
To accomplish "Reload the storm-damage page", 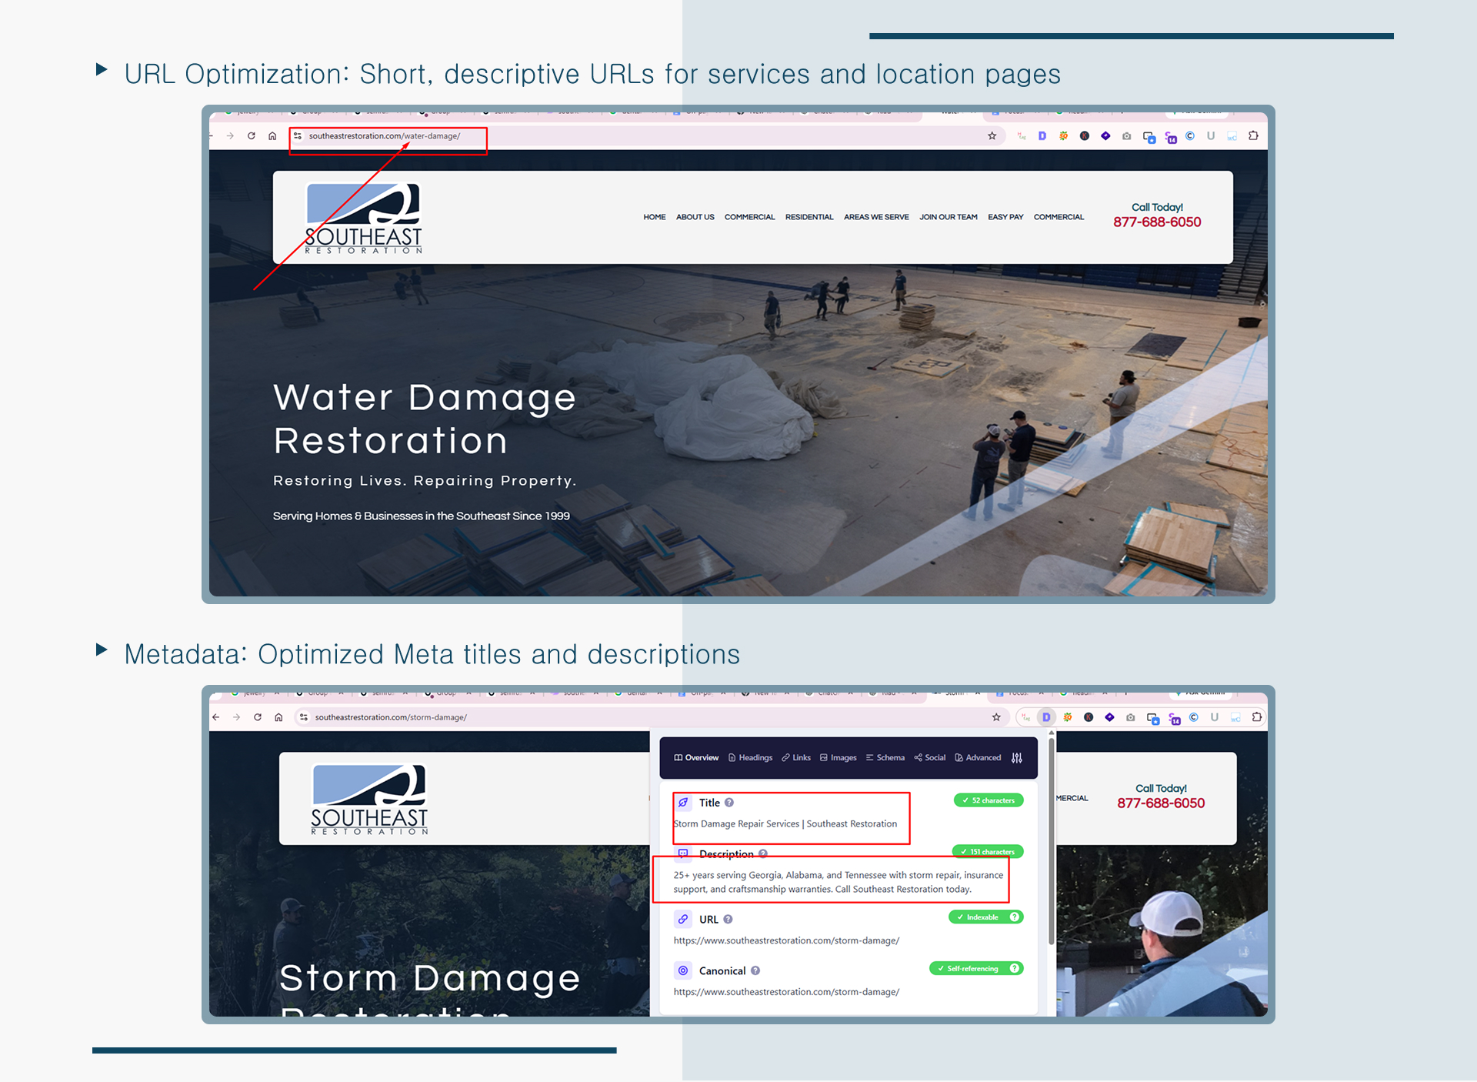I will (x=258, y=717).
